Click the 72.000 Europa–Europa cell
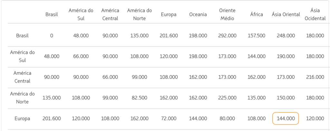330x131 pixels. click(x=169, y=118)
